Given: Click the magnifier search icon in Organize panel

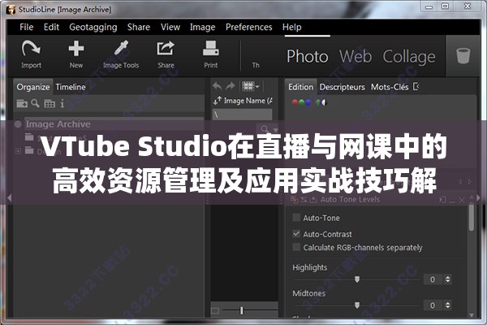Looking at the screenshot, I should (36, 103).
